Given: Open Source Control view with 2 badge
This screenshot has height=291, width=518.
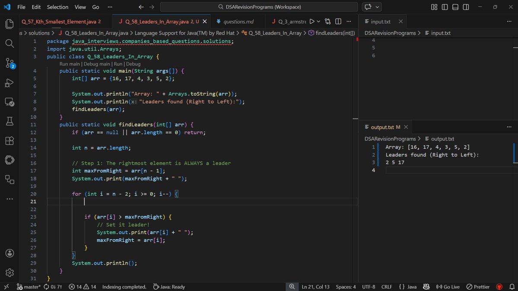Looking at the screenshot, I should (x=10, y=63).
